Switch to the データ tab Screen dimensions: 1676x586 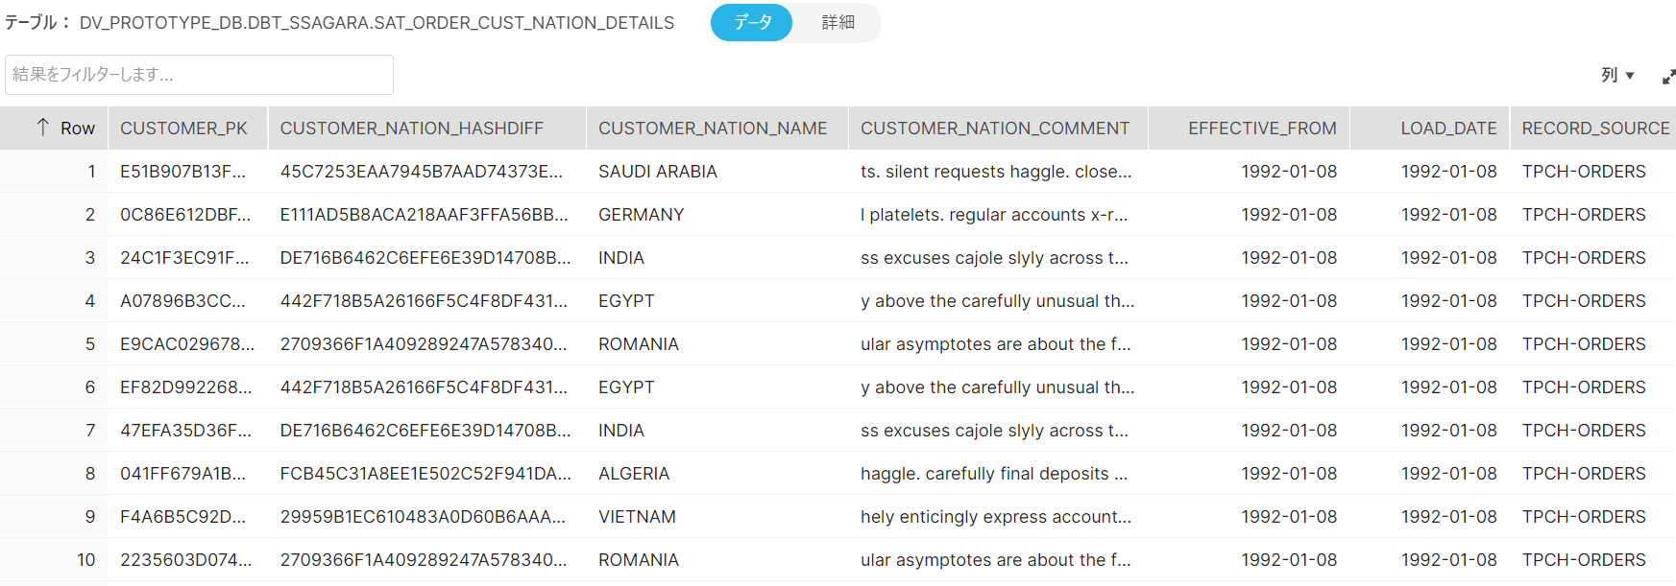click(752, 22)
